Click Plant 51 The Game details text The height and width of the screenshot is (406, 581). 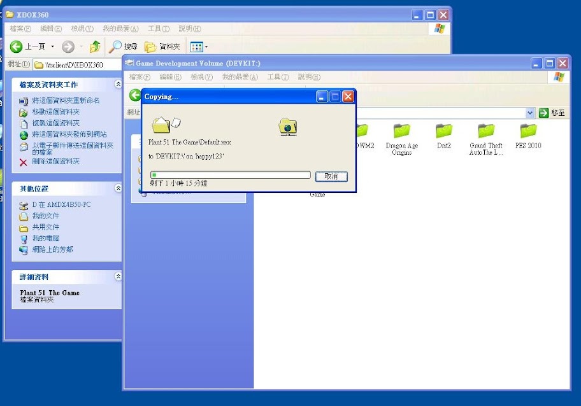click(50, 293)
